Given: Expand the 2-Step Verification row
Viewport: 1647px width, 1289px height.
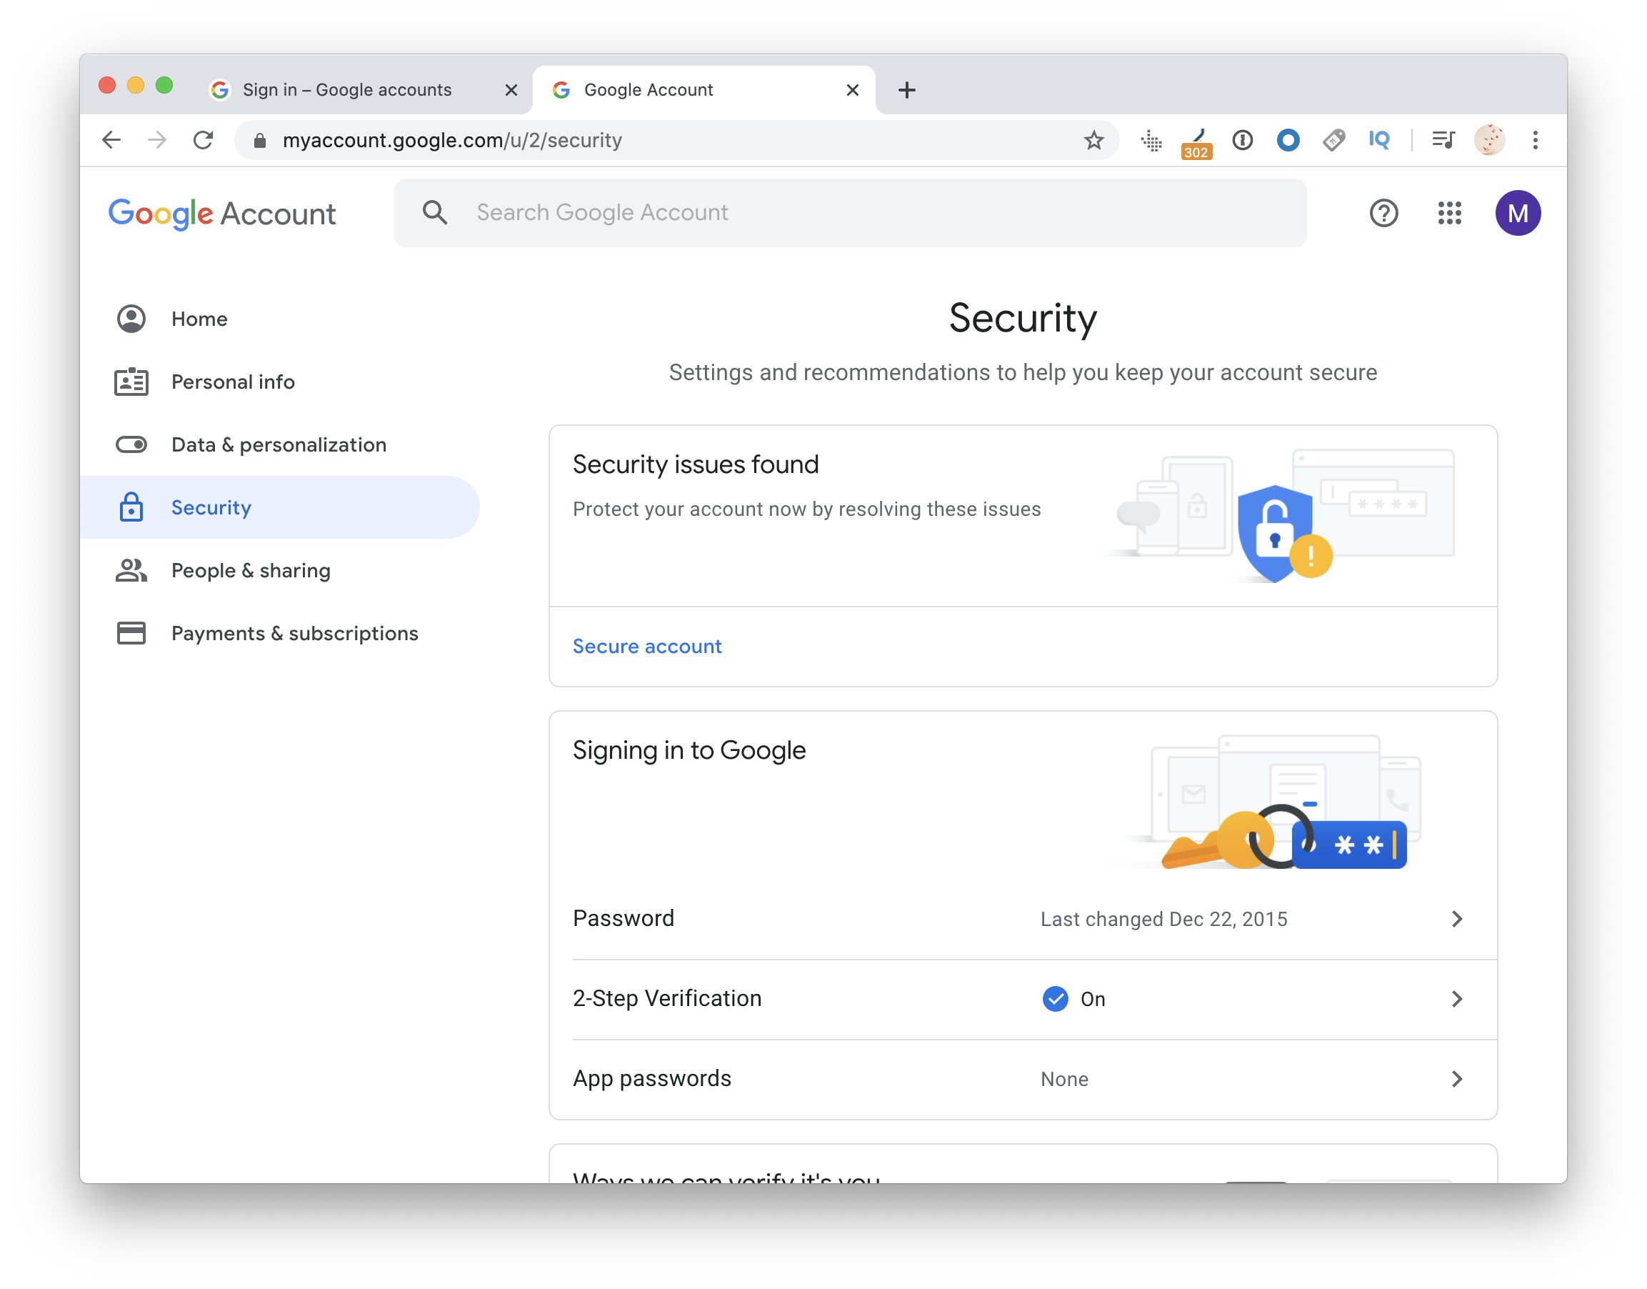Looking at the screenshot, I should pos(1457,997).
